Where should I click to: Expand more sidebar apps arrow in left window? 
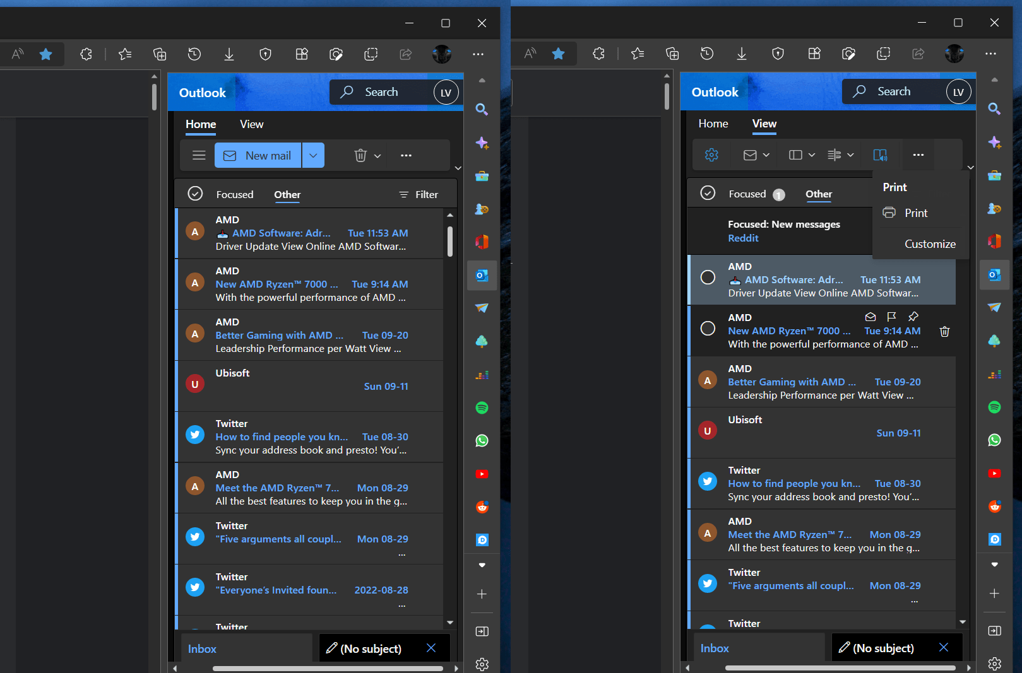pyautogui.click(x=482, y=565)
